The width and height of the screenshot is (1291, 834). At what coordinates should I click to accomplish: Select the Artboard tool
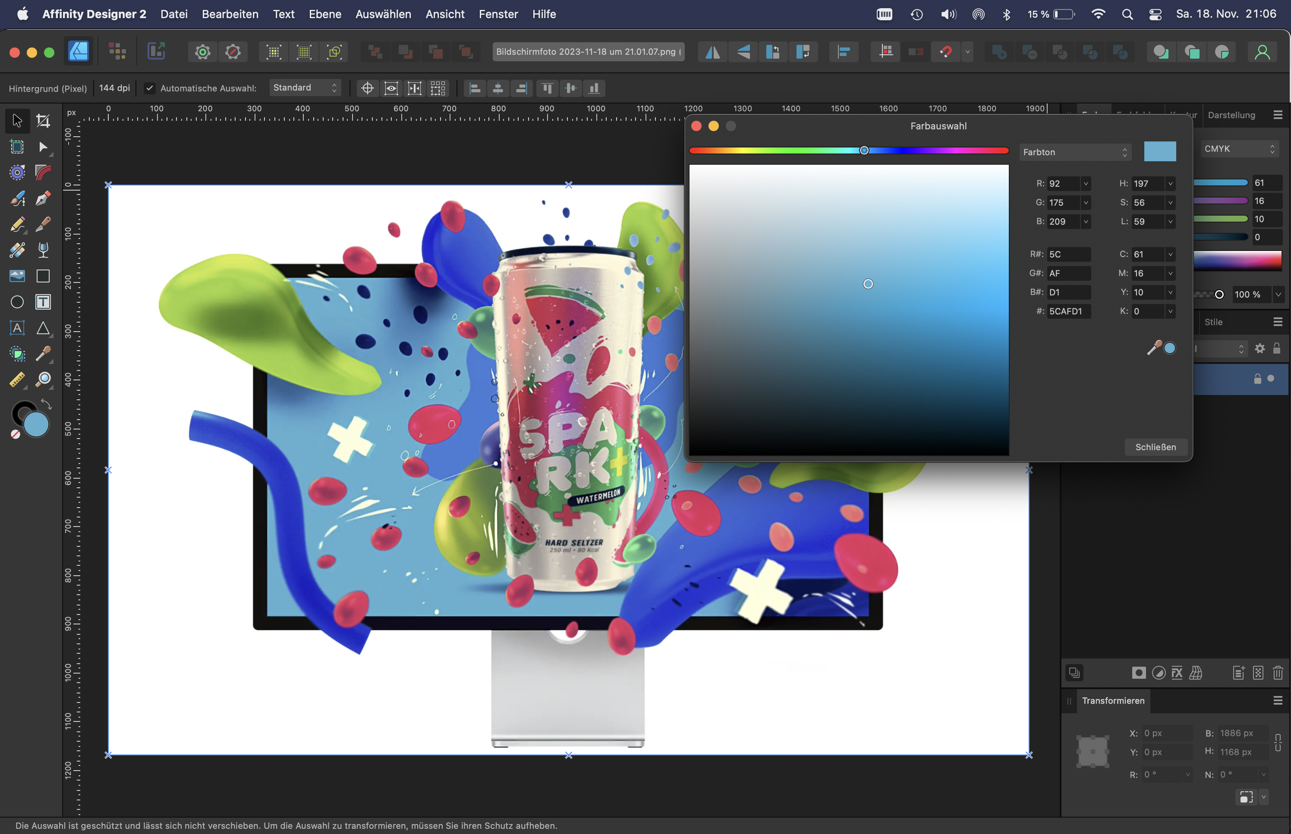17,147
